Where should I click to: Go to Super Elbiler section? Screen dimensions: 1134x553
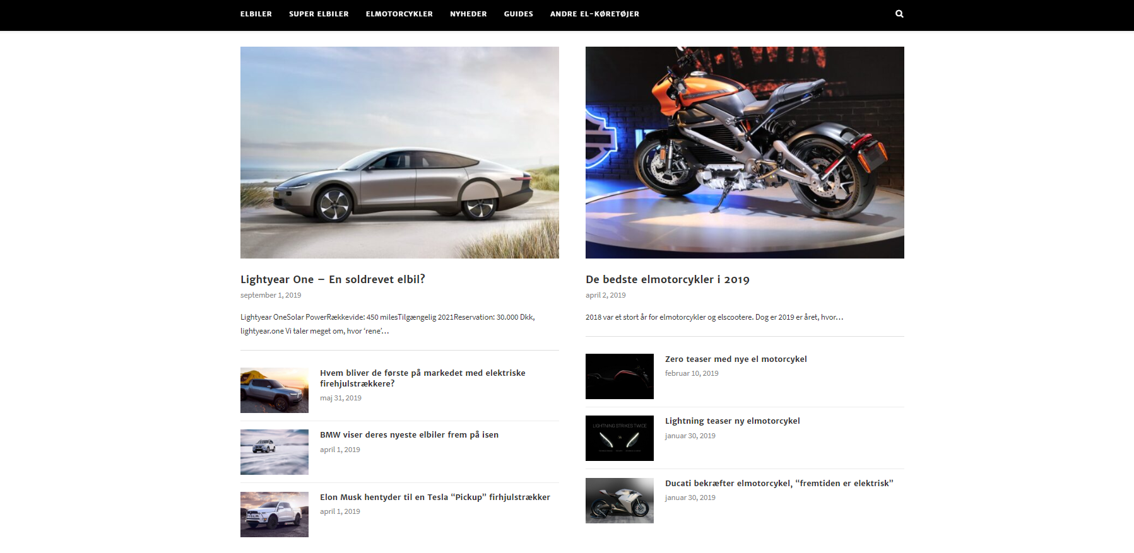[x=319, y=14]
